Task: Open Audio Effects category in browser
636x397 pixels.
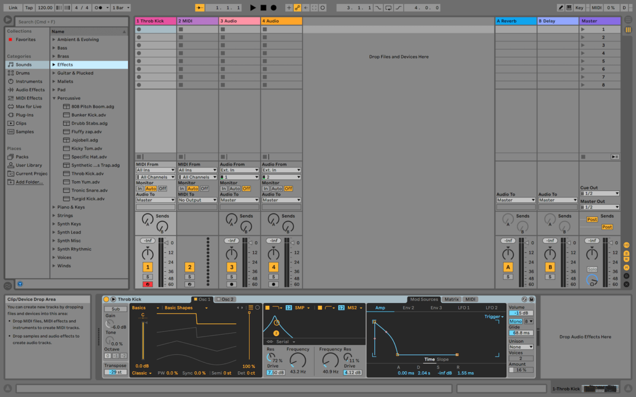Action: (x=30, y=90)
